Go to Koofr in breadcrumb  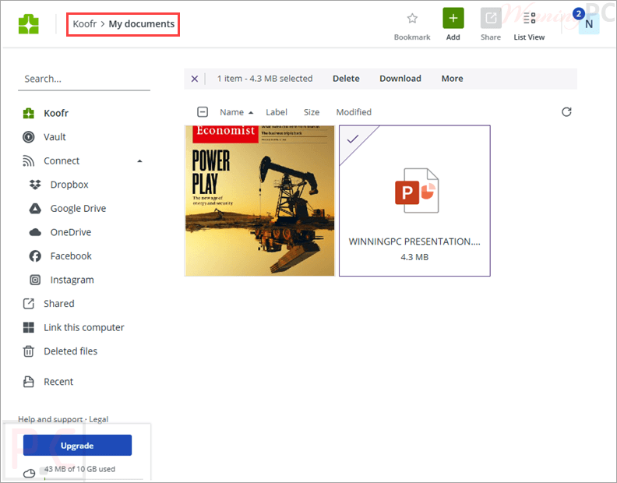[x=85, y=24]
